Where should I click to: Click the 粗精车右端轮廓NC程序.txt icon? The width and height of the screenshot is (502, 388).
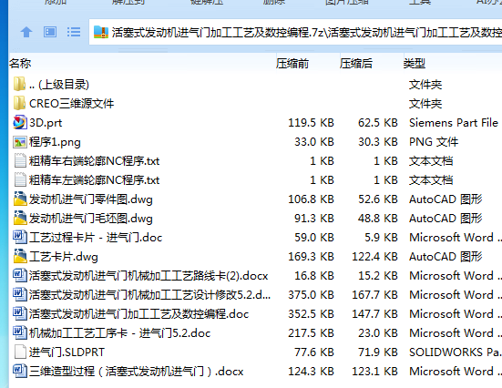coord(20,160)
